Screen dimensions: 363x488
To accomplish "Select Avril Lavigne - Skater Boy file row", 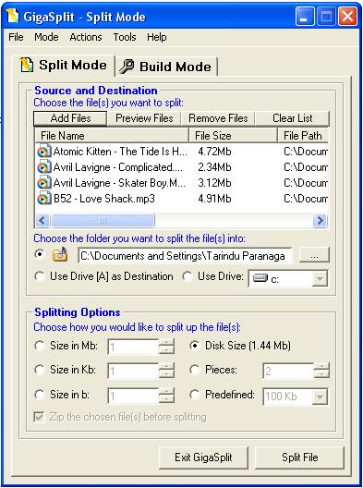I will click(x=182, y=183).
